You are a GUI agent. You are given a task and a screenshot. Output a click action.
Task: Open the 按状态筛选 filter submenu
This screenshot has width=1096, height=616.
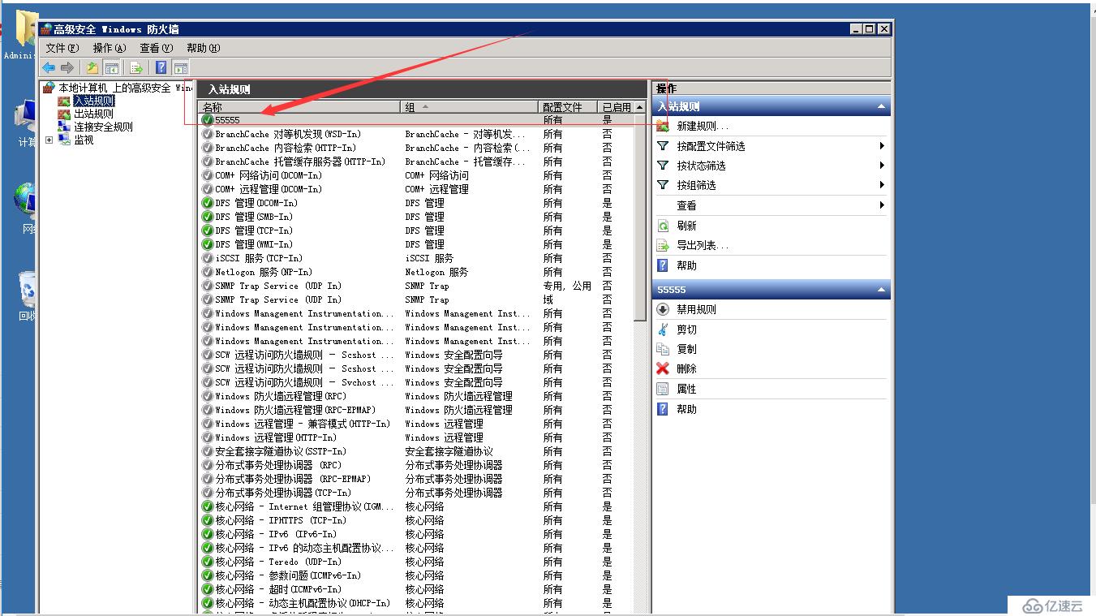pos(701,166)
